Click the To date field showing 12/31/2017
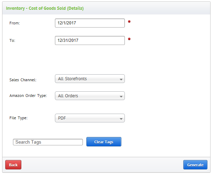The width and height of the screenshot is (213, 175). point(90,40)
